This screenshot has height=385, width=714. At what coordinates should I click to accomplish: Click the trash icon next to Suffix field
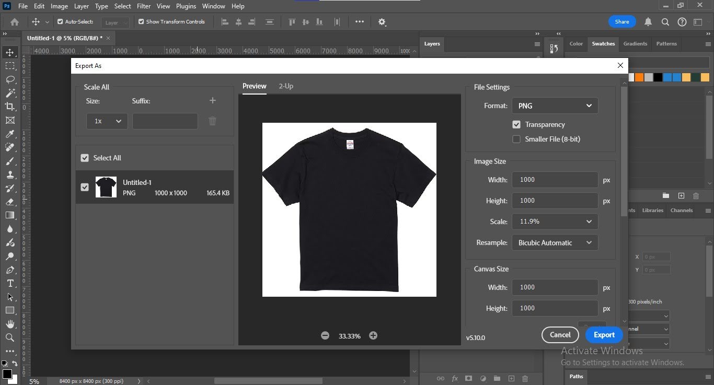click(x=212, y=121)
